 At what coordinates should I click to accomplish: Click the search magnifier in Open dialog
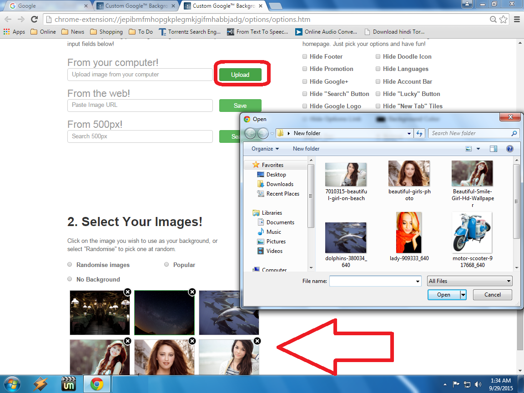(x=514, y=133)
